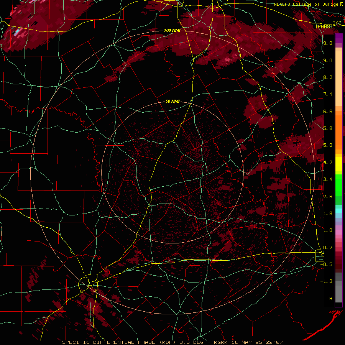The width and height of the screenshot is (345, 345).
Task: Click the 0.2 scale value
Action: pyautogui.click(x=328, y=247)
